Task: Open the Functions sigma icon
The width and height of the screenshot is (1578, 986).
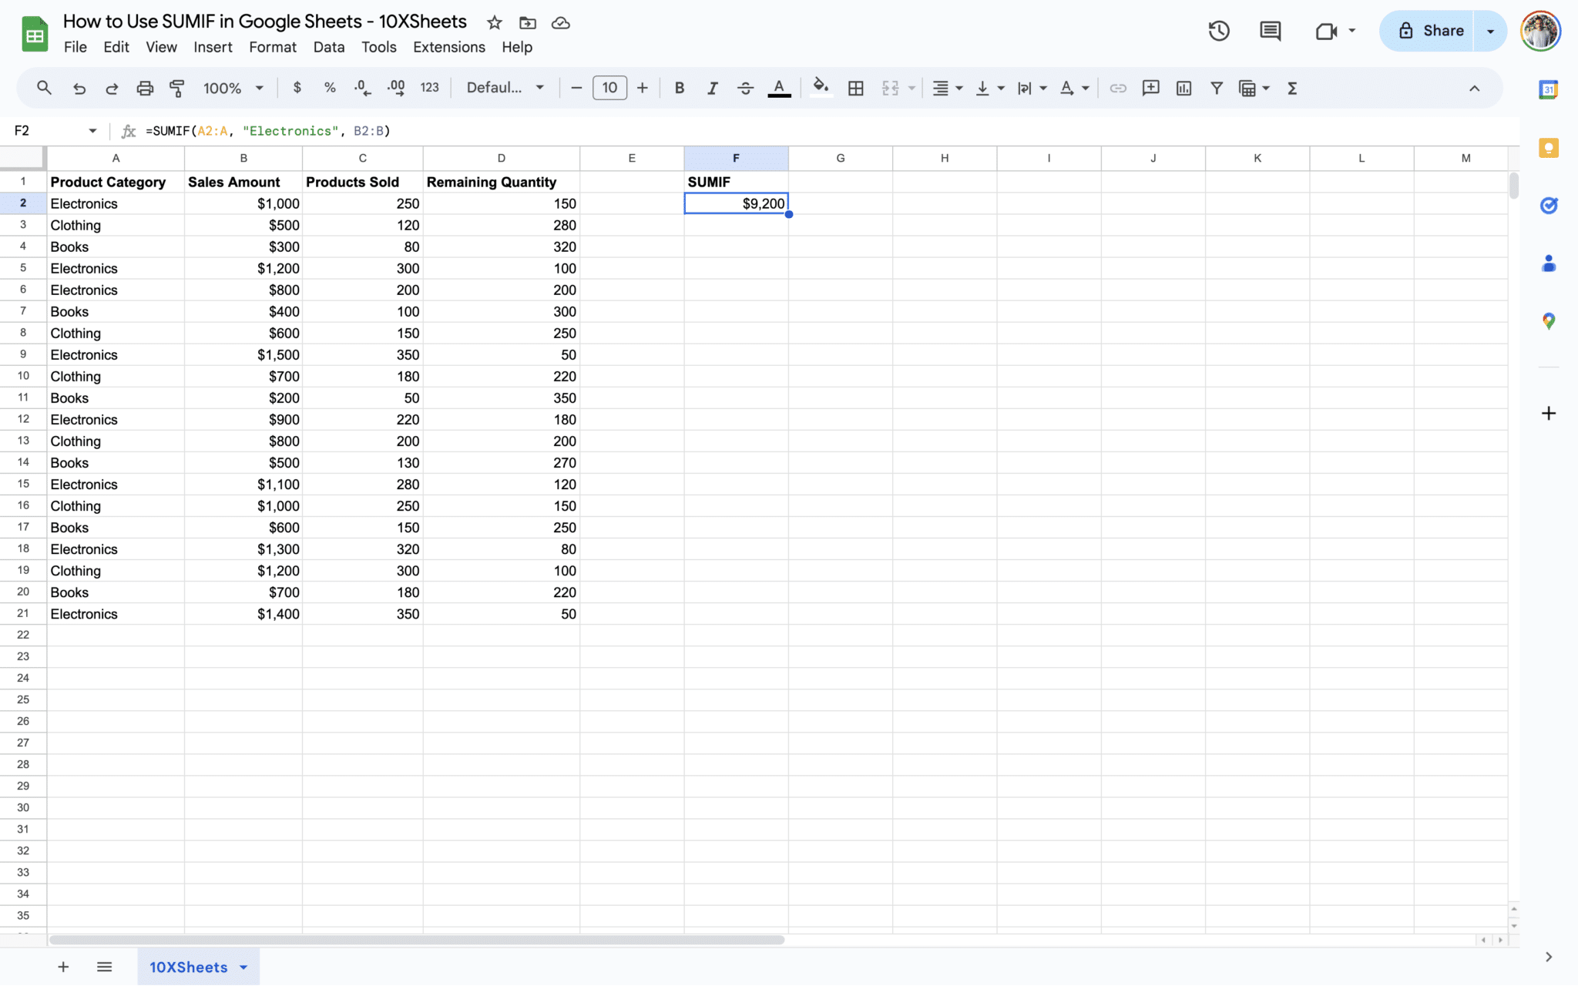Action: click(1292, 88)
